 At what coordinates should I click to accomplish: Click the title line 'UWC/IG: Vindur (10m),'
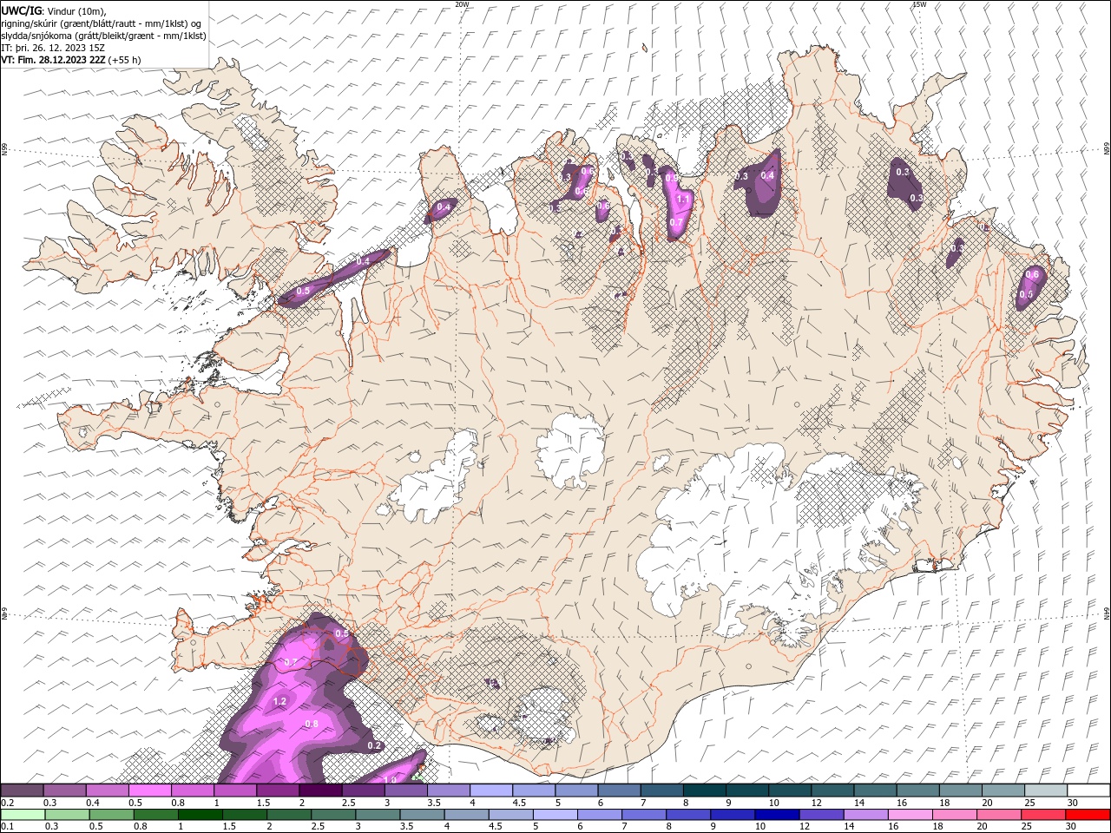point(53,10)
